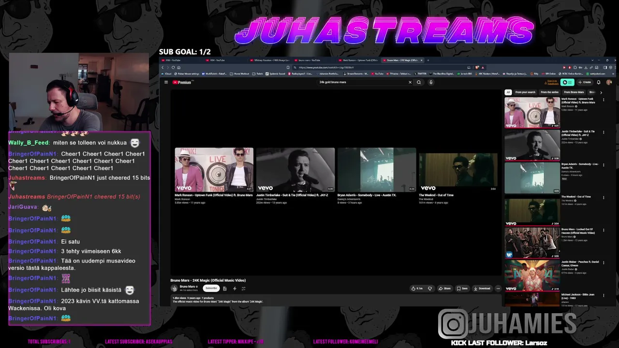Image resolution: width=619 pixels, height=348 pixels.
Task: Open Locked Out Of Heaven sidebar thumbnail
Action: tap(532, 243)
